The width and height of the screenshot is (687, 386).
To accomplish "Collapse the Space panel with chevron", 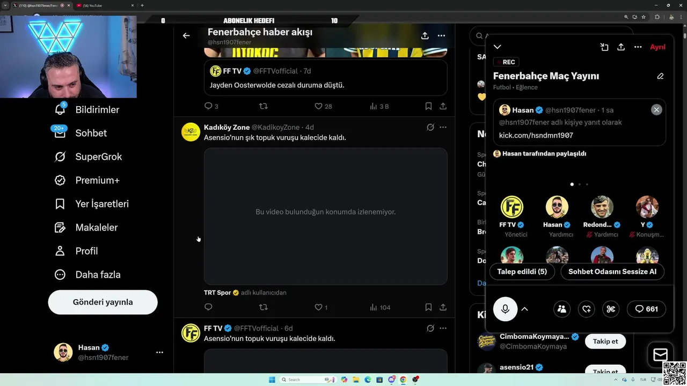I will pyautogui.click(x=498, y=47).
